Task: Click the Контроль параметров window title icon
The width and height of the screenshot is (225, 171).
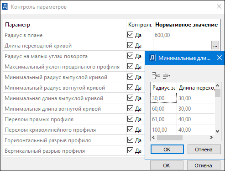Action: 5,7
